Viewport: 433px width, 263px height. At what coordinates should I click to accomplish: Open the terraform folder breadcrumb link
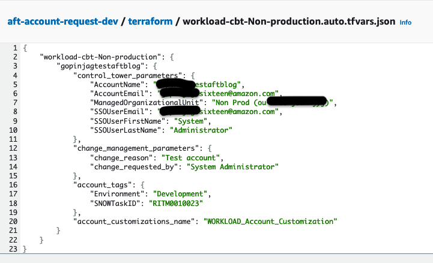[150, 21]
